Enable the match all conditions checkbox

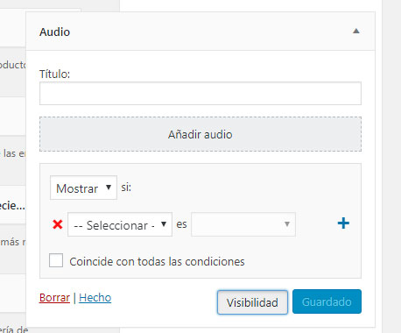click(x=56, y=260)
